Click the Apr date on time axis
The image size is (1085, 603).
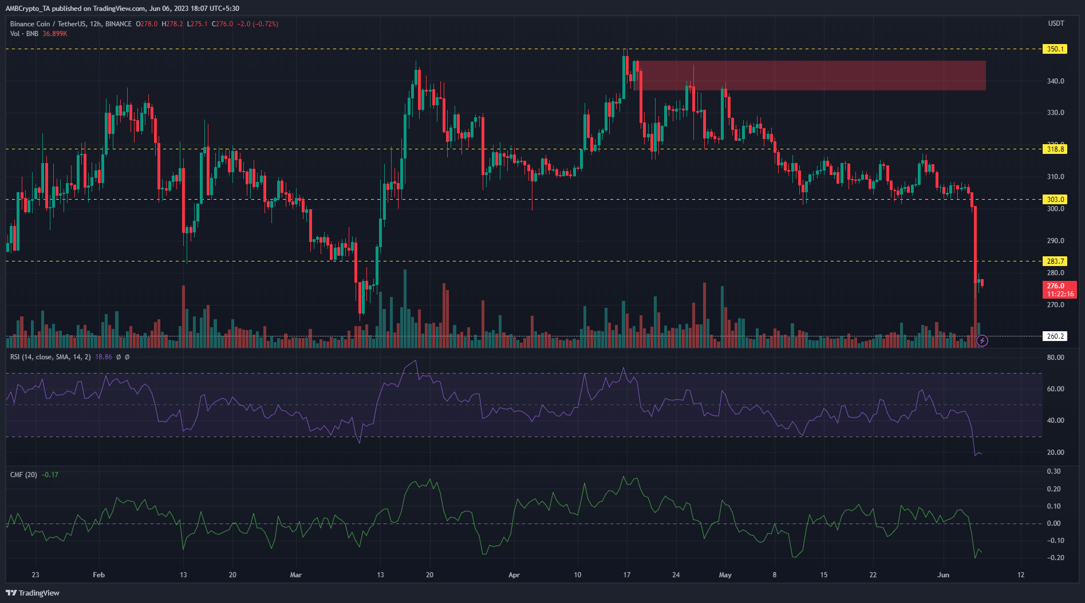pyautogui.click(x=514, y=575)
